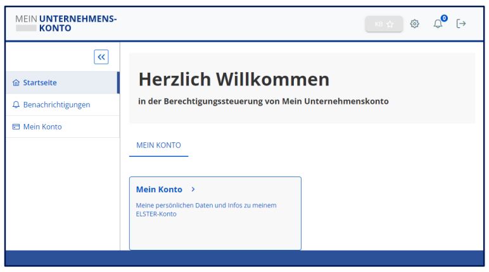Click the house icon beside Startseite
The width and height of the screenshot is (489, 272).
click(16, 83)
